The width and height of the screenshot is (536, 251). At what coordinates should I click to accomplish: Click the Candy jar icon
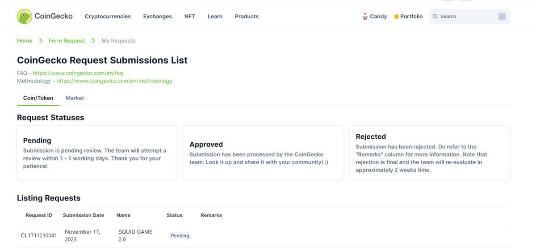[365, 16]
